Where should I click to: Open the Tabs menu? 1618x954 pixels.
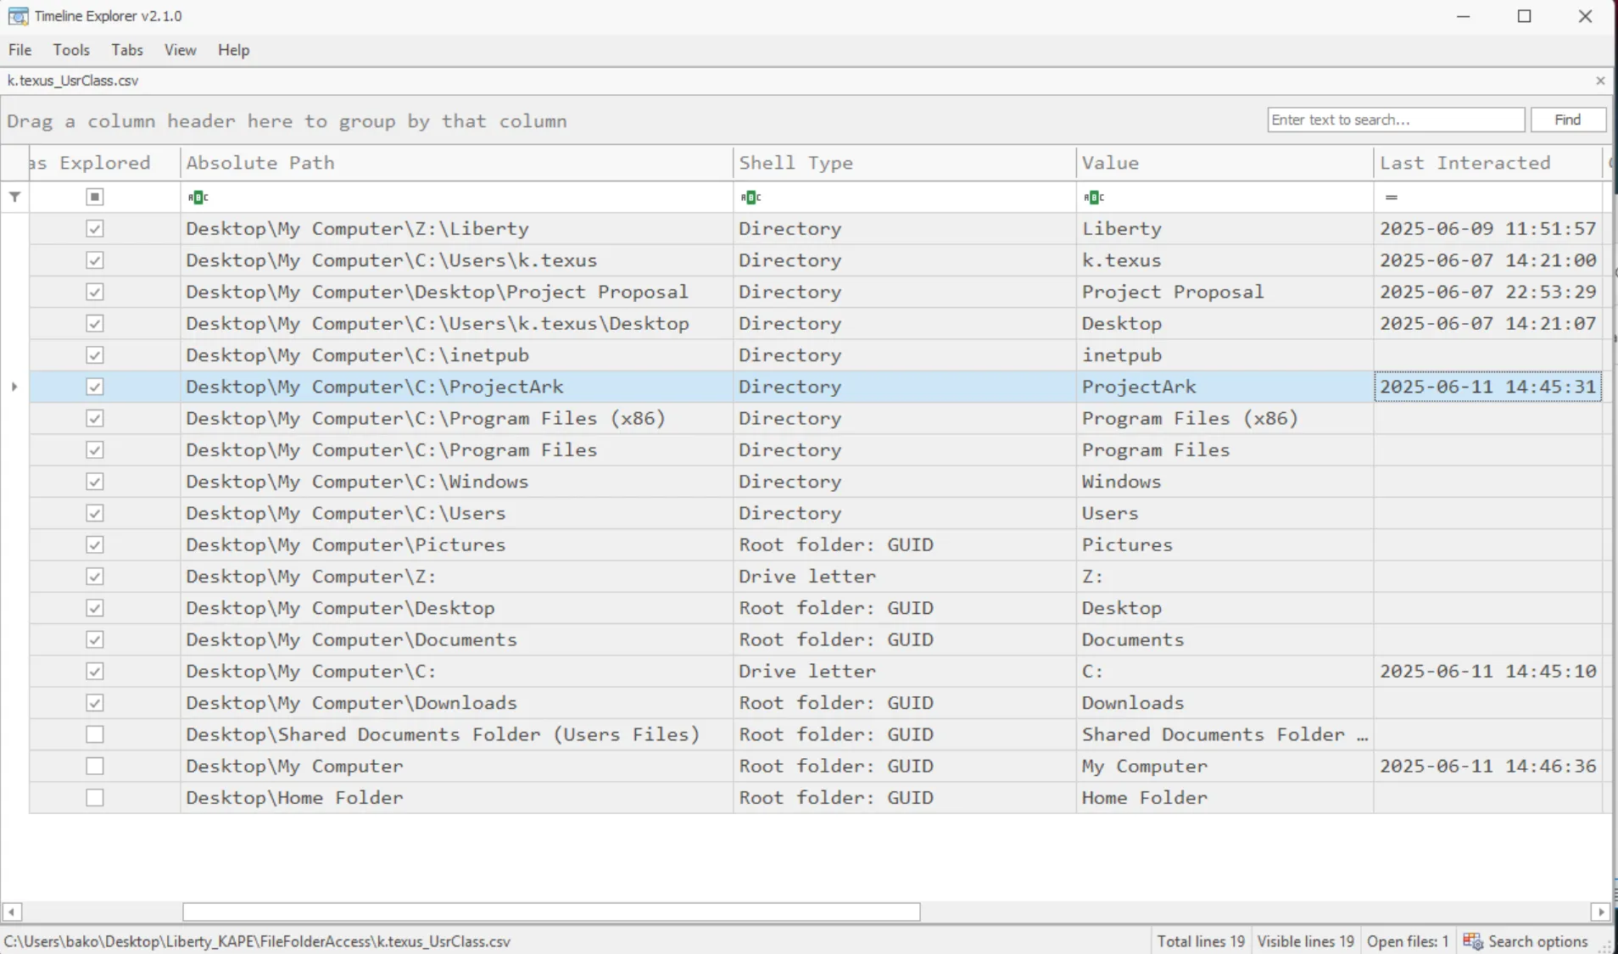[x=127, y=50]
